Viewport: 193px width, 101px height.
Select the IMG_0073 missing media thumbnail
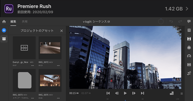(24, 80)
